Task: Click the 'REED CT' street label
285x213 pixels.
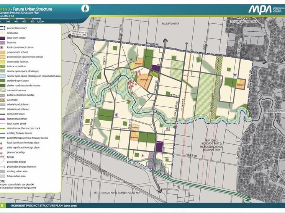Action: coord(175,95)
